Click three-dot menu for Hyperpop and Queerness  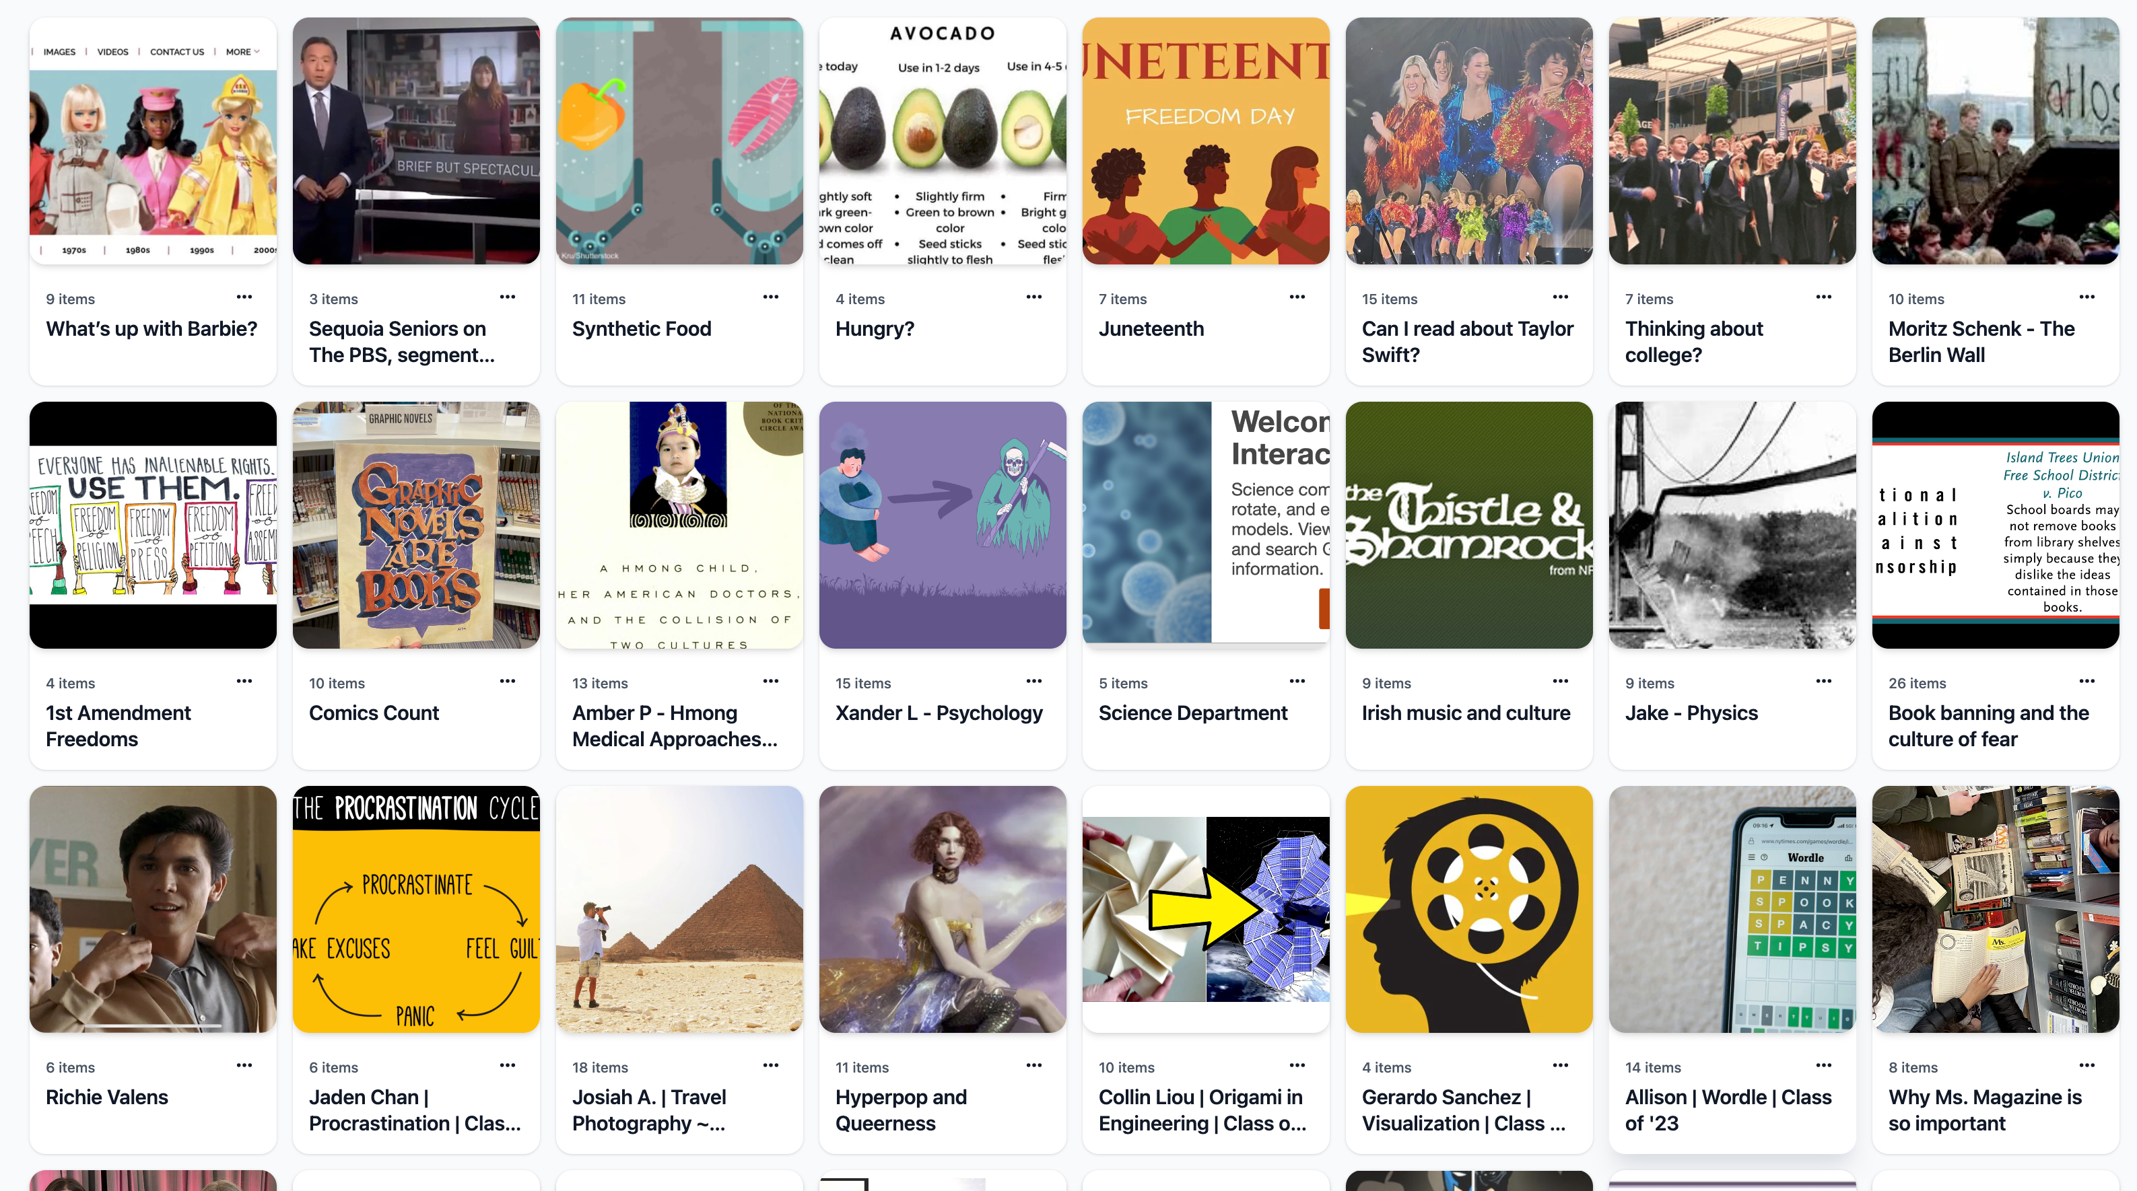pos(1033,1066)
